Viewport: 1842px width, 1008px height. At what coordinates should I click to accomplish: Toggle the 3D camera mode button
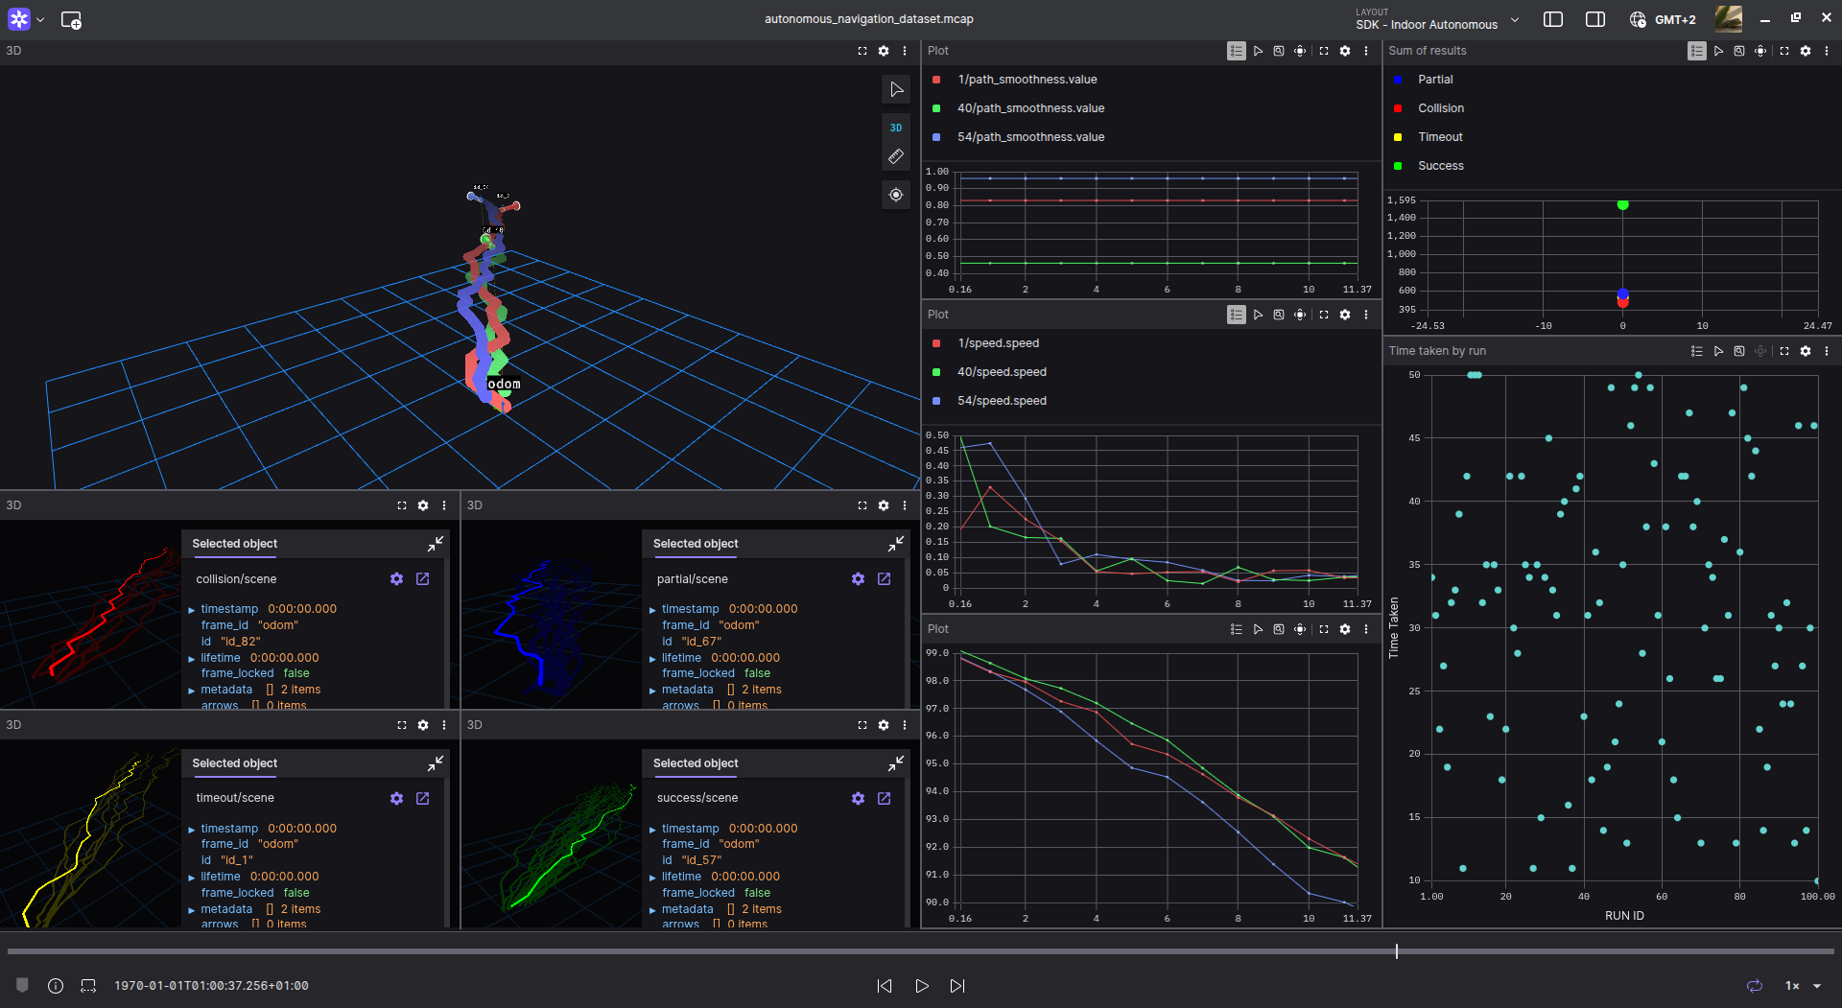point(895,128)
